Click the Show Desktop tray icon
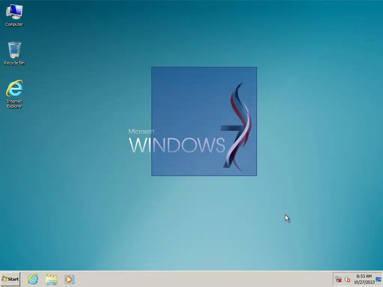Screen dimensions: 383x287 click(x=379, y=279)
